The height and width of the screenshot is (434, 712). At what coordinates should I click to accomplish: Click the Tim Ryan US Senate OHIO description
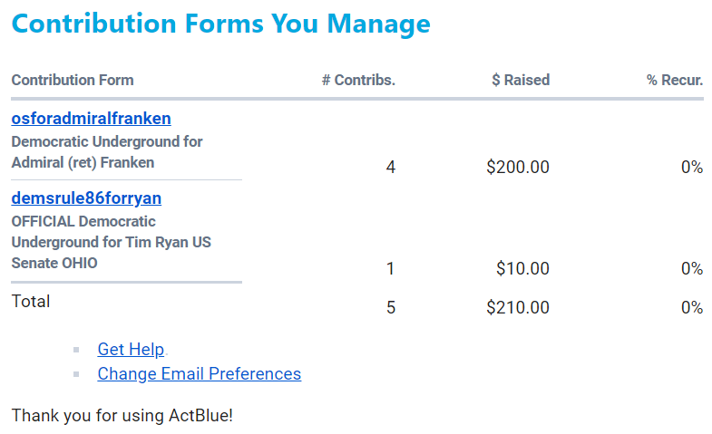pyautogui.click(x=111, y=242)
